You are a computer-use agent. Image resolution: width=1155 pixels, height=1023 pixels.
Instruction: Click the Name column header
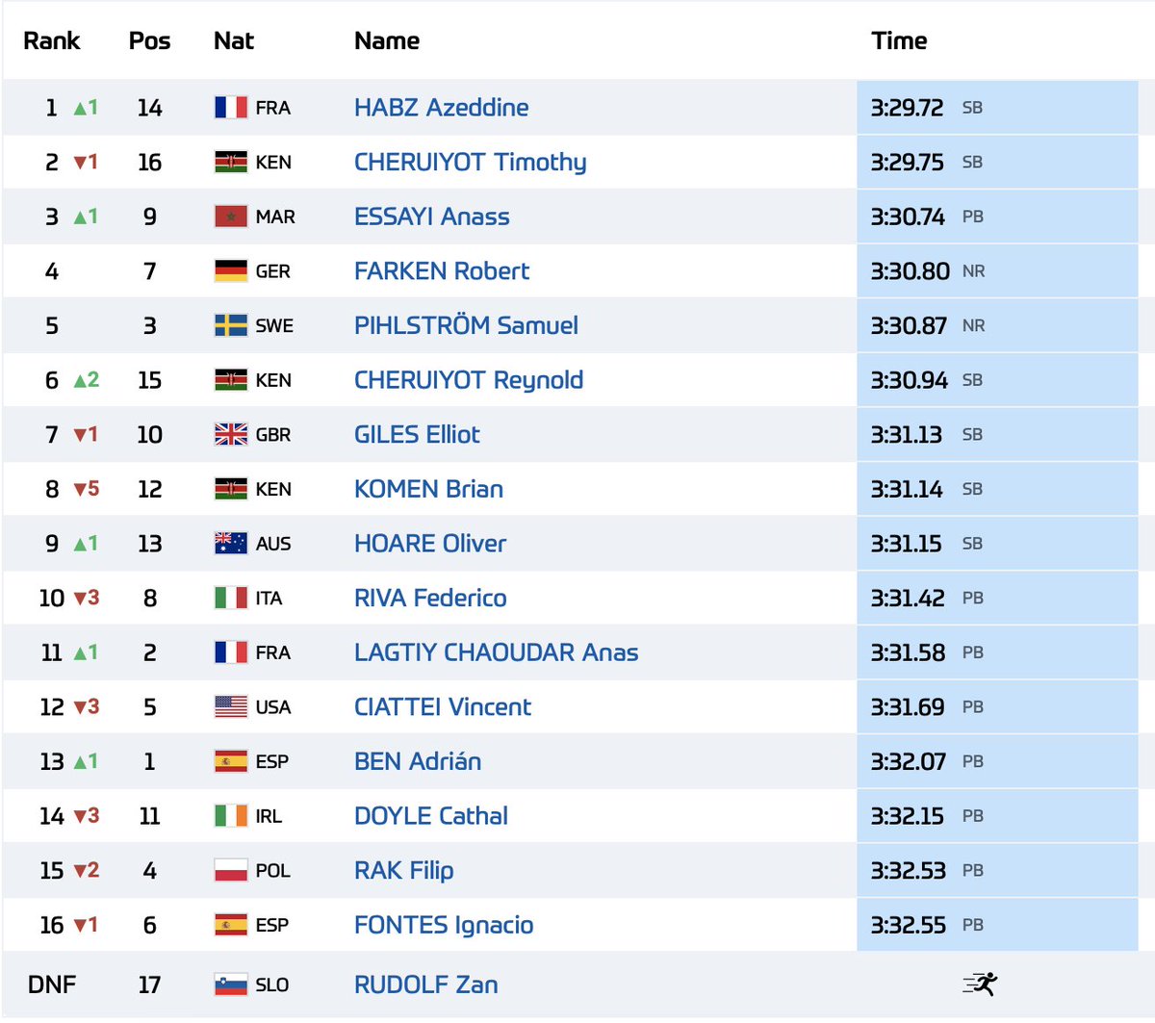click(x=387, y=40)
